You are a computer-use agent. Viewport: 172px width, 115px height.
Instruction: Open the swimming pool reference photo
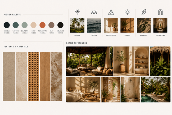click(155, 90)
